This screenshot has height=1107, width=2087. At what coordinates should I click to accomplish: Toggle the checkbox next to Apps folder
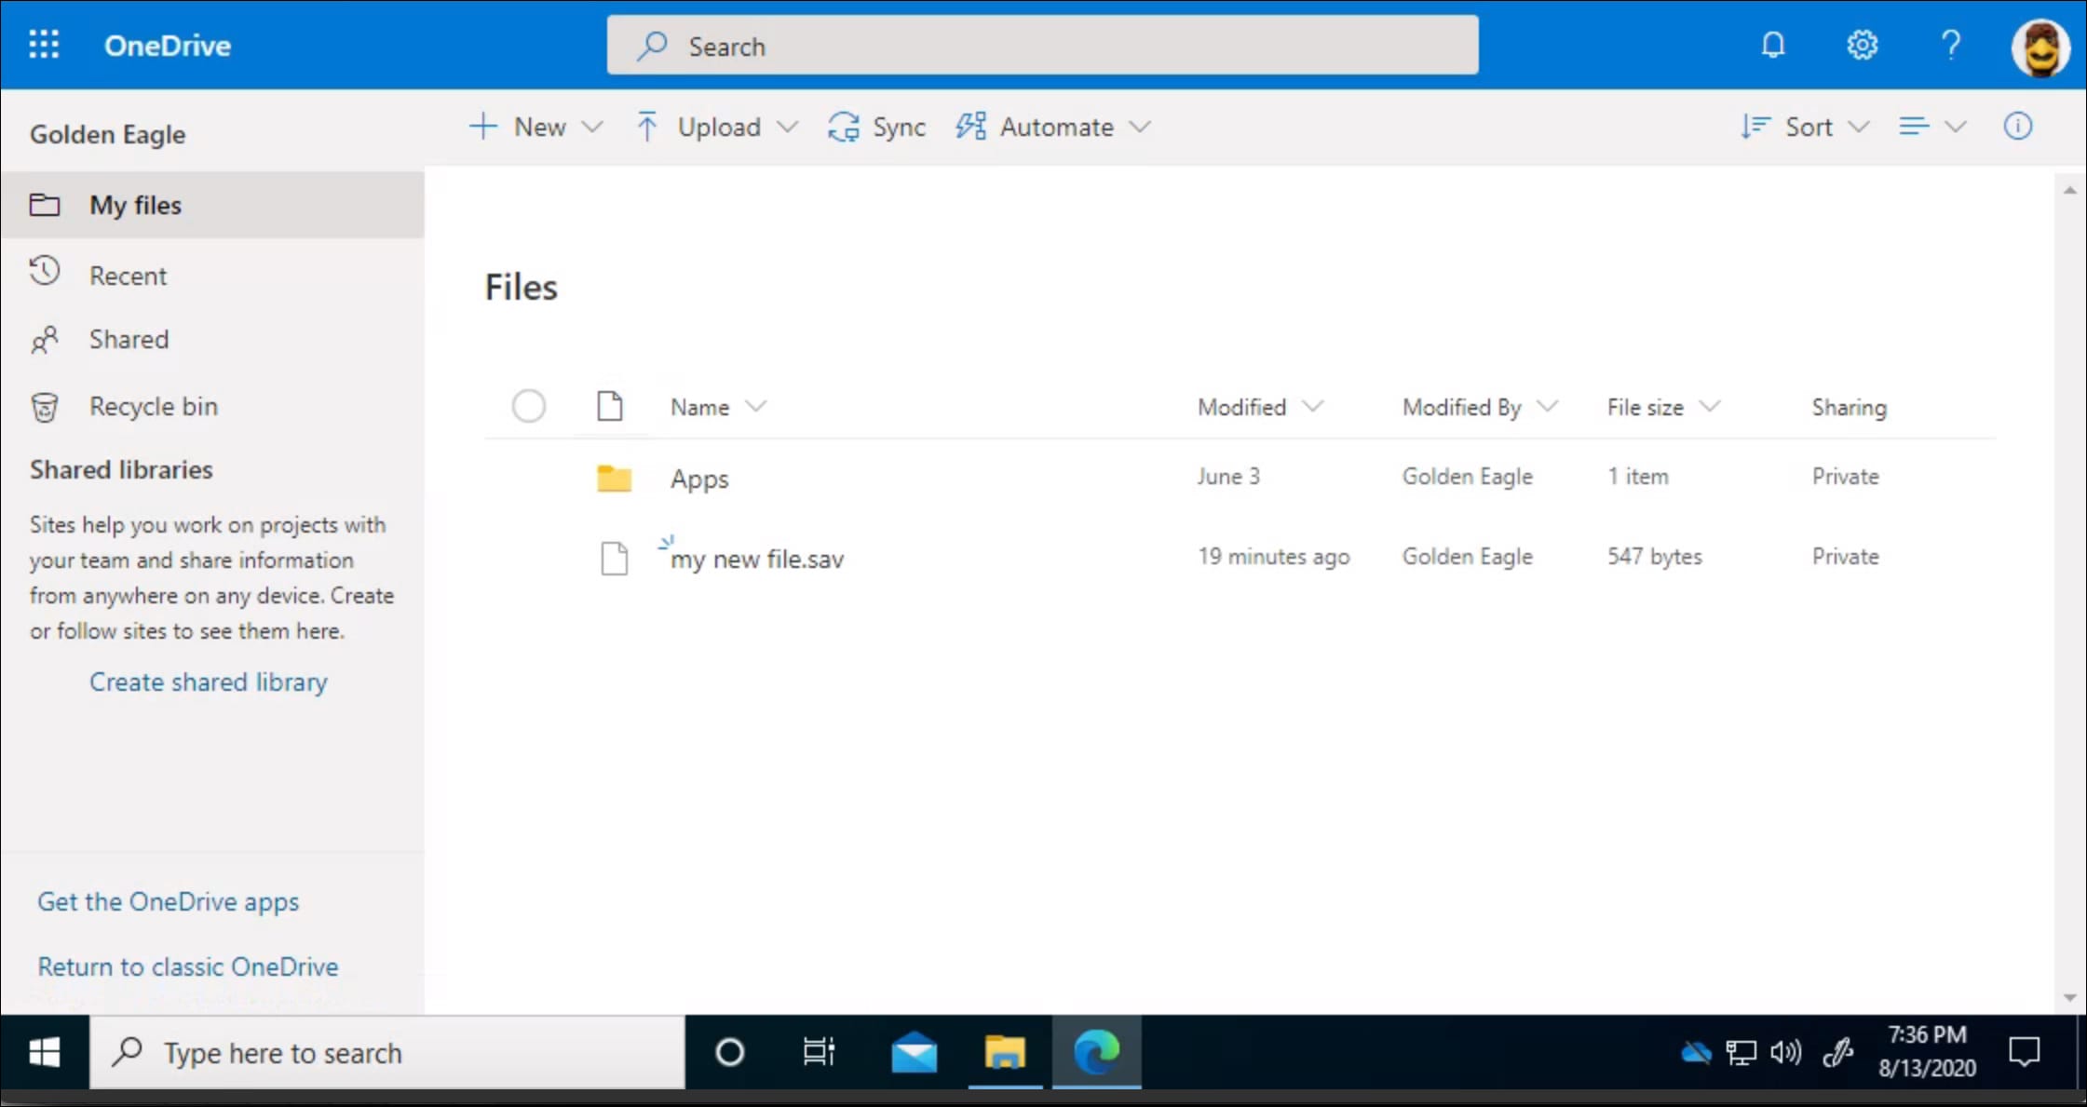(529, 476)
